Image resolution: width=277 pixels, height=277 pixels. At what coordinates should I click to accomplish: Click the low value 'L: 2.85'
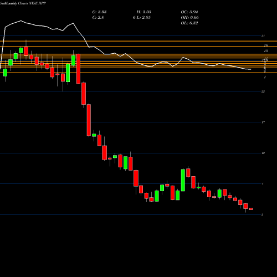[144, 18]
